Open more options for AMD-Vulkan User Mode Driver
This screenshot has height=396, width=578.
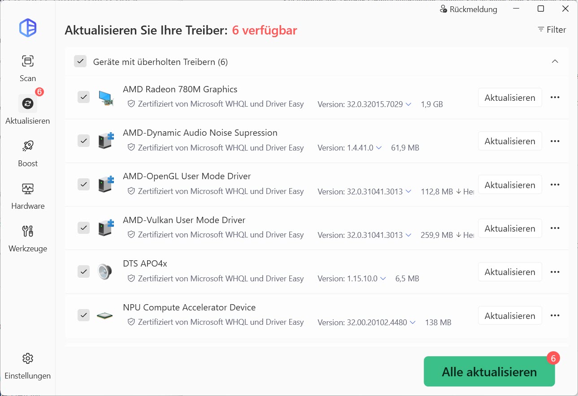click(555, 228)
